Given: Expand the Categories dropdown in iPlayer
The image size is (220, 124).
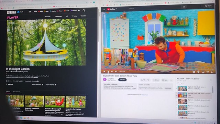Looking at the screenshot, I should [x=58, y=17].
